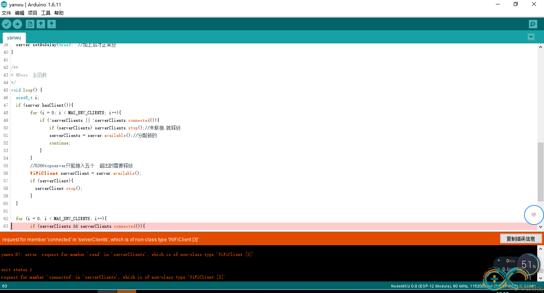Image resolution: width=544 pixels, height=293 pixels.
Task: Click the Verify (checkmark) button
Action: coord(6,24)
